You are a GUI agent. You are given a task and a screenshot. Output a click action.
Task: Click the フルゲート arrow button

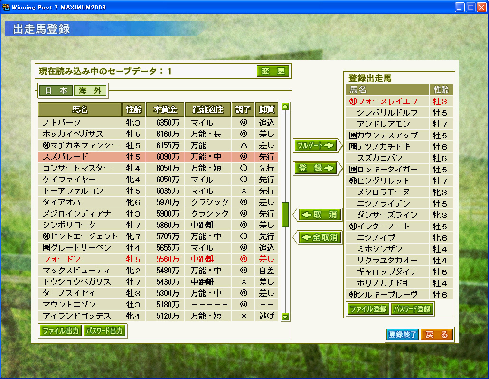click(x=316, y=145)
